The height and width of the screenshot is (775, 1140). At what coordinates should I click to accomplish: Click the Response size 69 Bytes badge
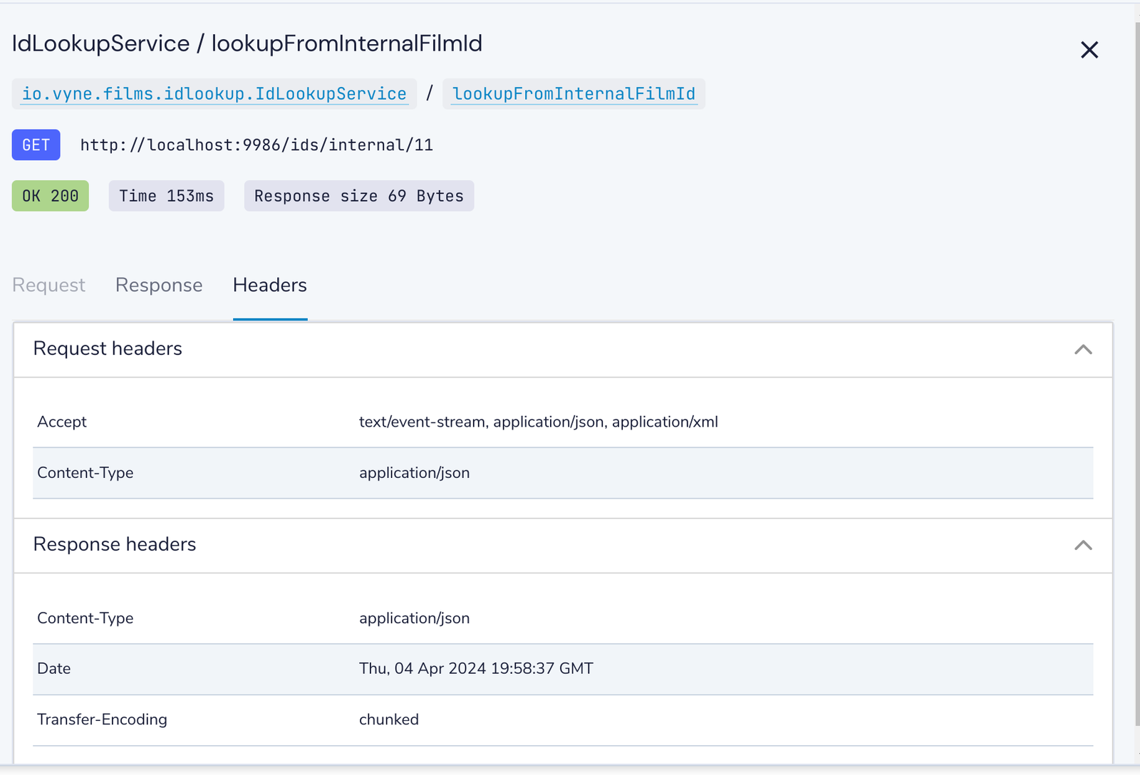pos(359,196)
